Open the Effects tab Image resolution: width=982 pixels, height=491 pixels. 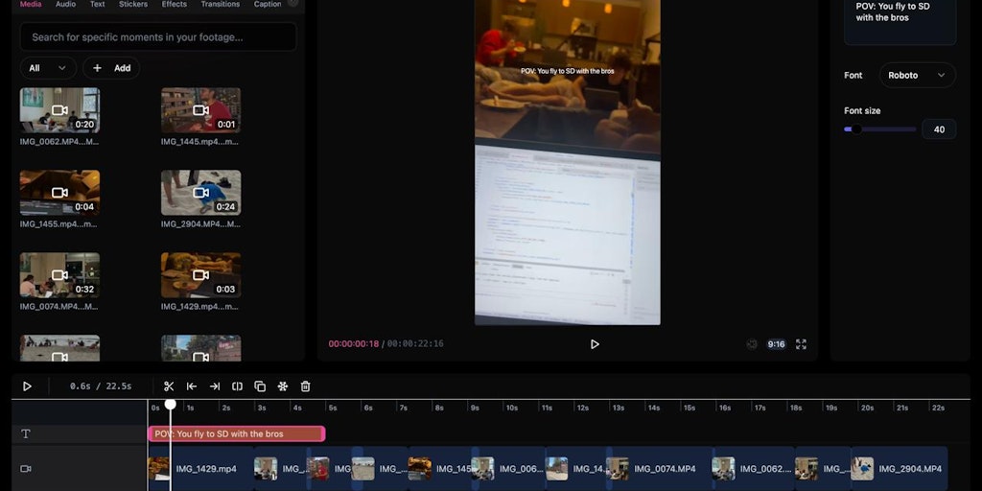click(x=175, y=4)
